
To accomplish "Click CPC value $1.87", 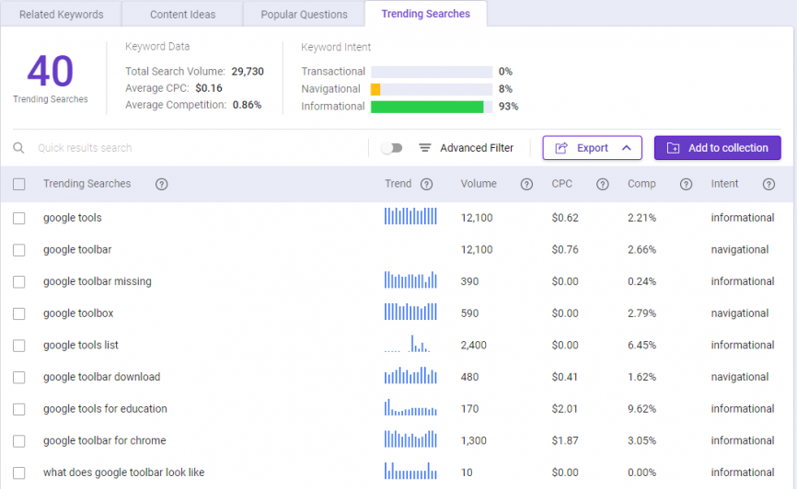I will click(565, 441).
